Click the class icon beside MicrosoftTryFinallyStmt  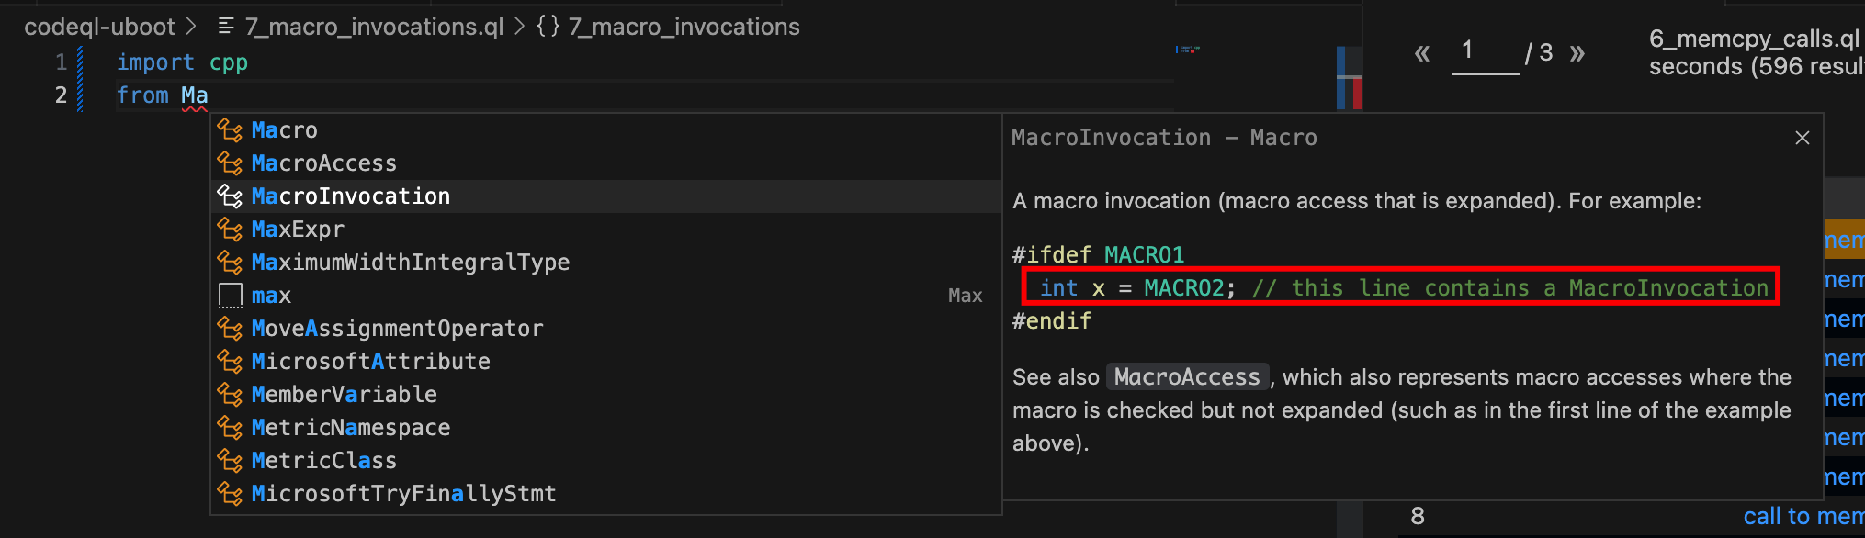(x=230, y=494)
